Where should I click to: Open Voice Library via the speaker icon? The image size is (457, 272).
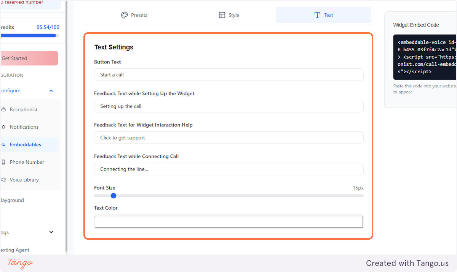click(4, 179)
